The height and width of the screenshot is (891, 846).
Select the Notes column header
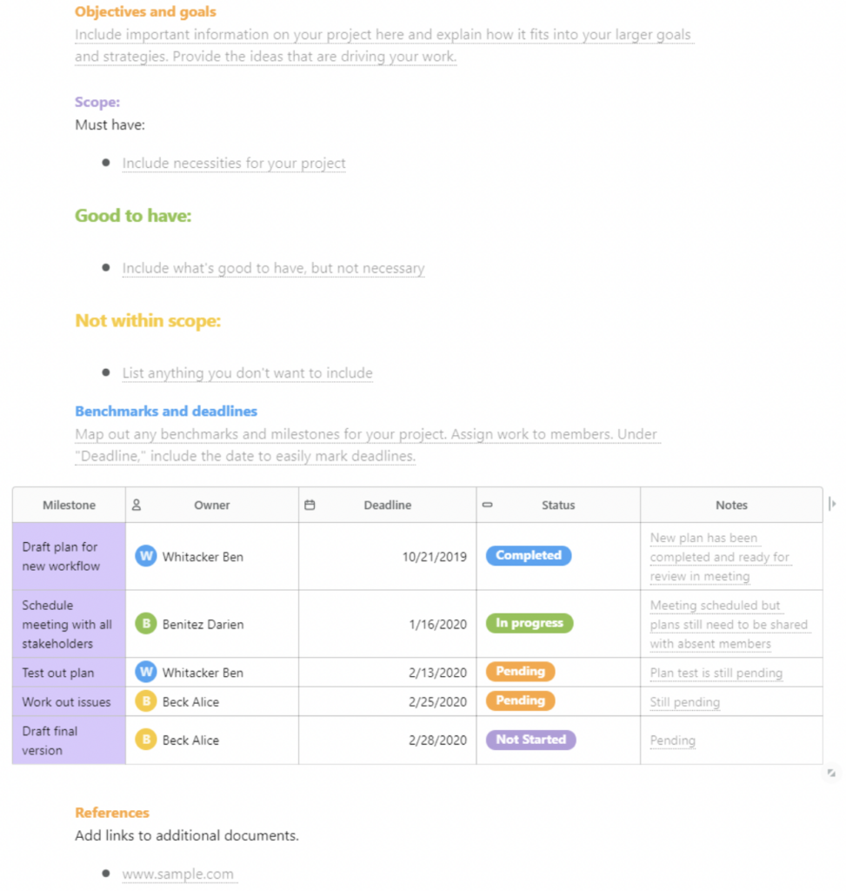coord(731,505)
